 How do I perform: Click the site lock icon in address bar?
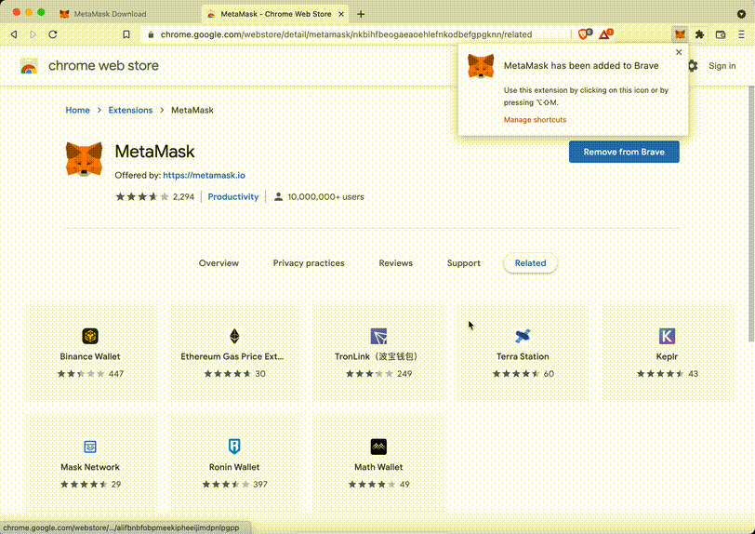[x=151, y=34]
